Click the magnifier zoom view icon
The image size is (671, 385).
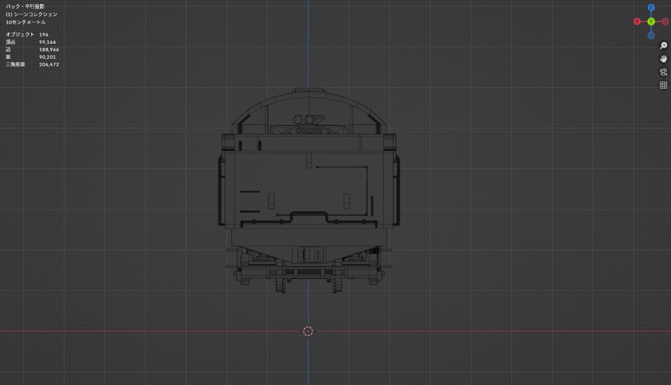[663, 45]
